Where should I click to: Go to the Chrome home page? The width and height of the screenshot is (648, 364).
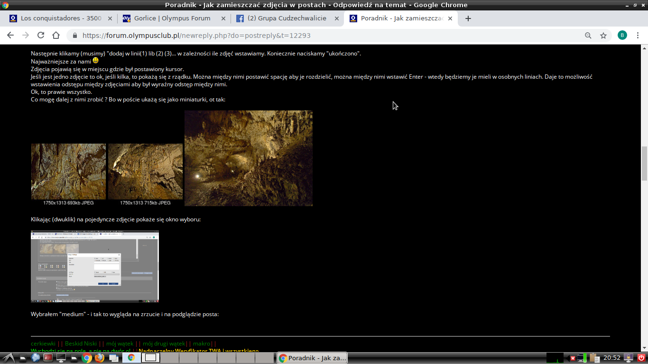pos(56,36)
